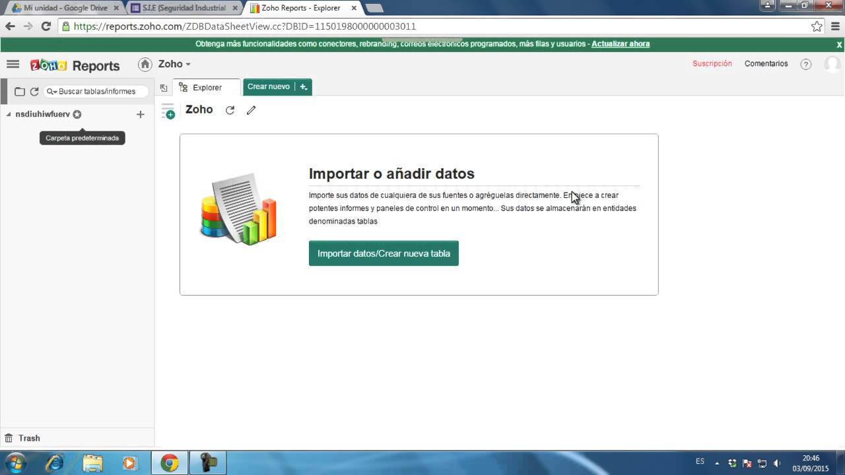Go to the home icon
This screenshot has height=475, width=845.
[x=145, y=64]
